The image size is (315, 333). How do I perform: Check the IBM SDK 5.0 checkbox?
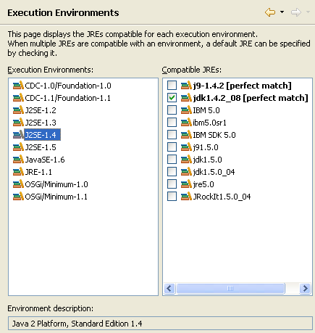tap(172, 135)
